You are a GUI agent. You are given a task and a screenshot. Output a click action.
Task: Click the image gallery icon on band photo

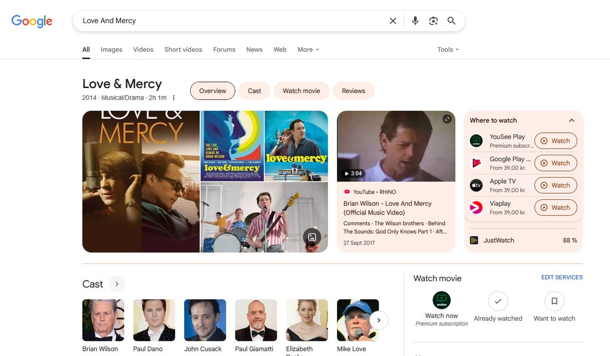312,237
